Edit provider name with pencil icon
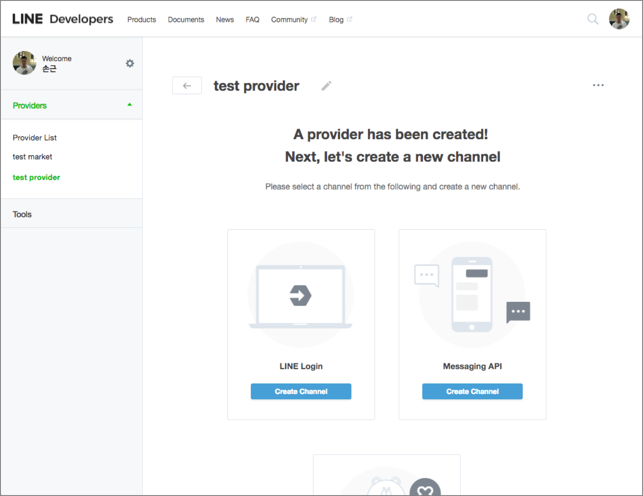Viewport: 643px width, 496px height. pos(326,86)
